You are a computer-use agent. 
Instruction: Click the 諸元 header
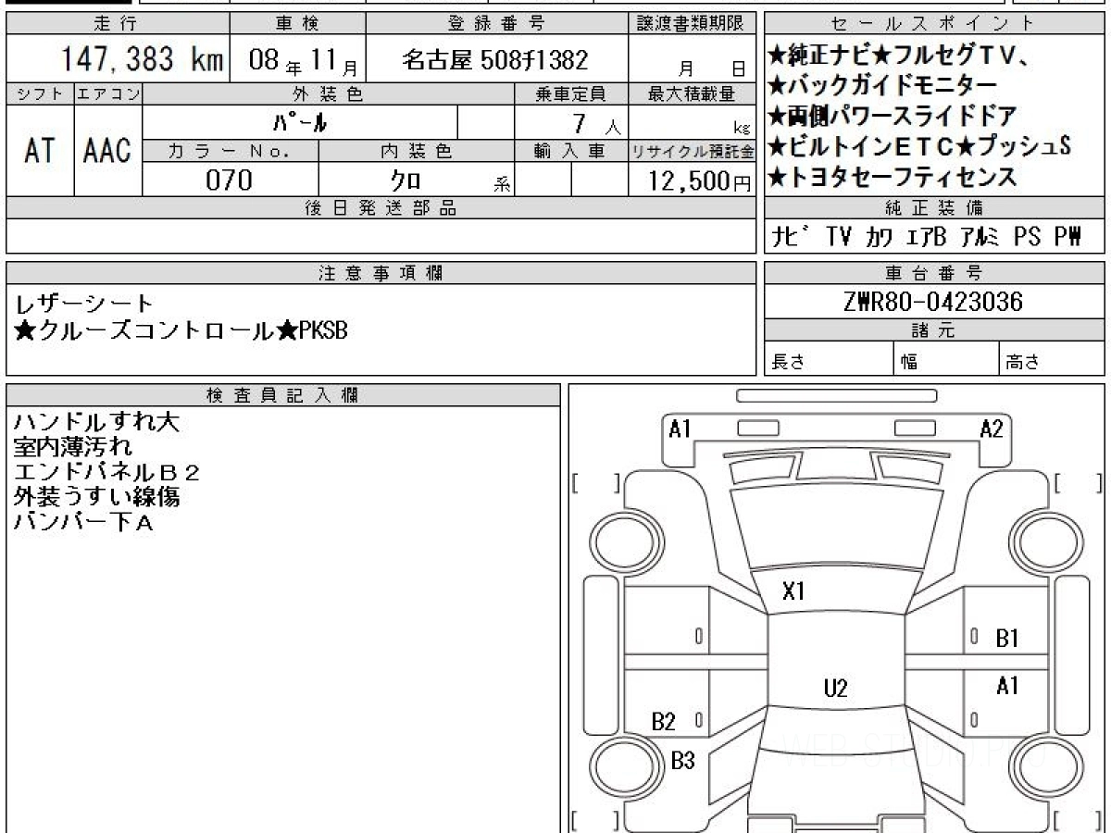pos(934,331)
